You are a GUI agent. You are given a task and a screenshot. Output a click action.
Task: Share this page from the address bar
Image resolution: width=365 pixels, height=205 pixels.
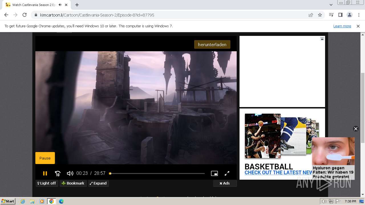pos(311,15)
